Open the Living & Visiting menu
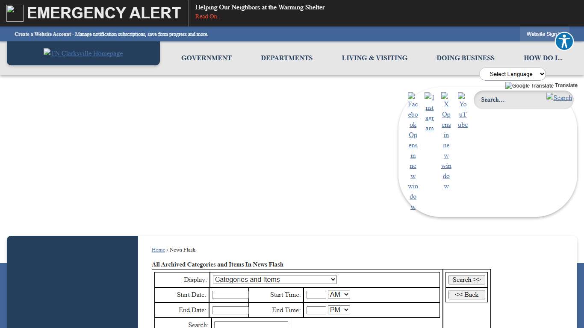This screenshot has height=328, width=584. click(375, 58)
